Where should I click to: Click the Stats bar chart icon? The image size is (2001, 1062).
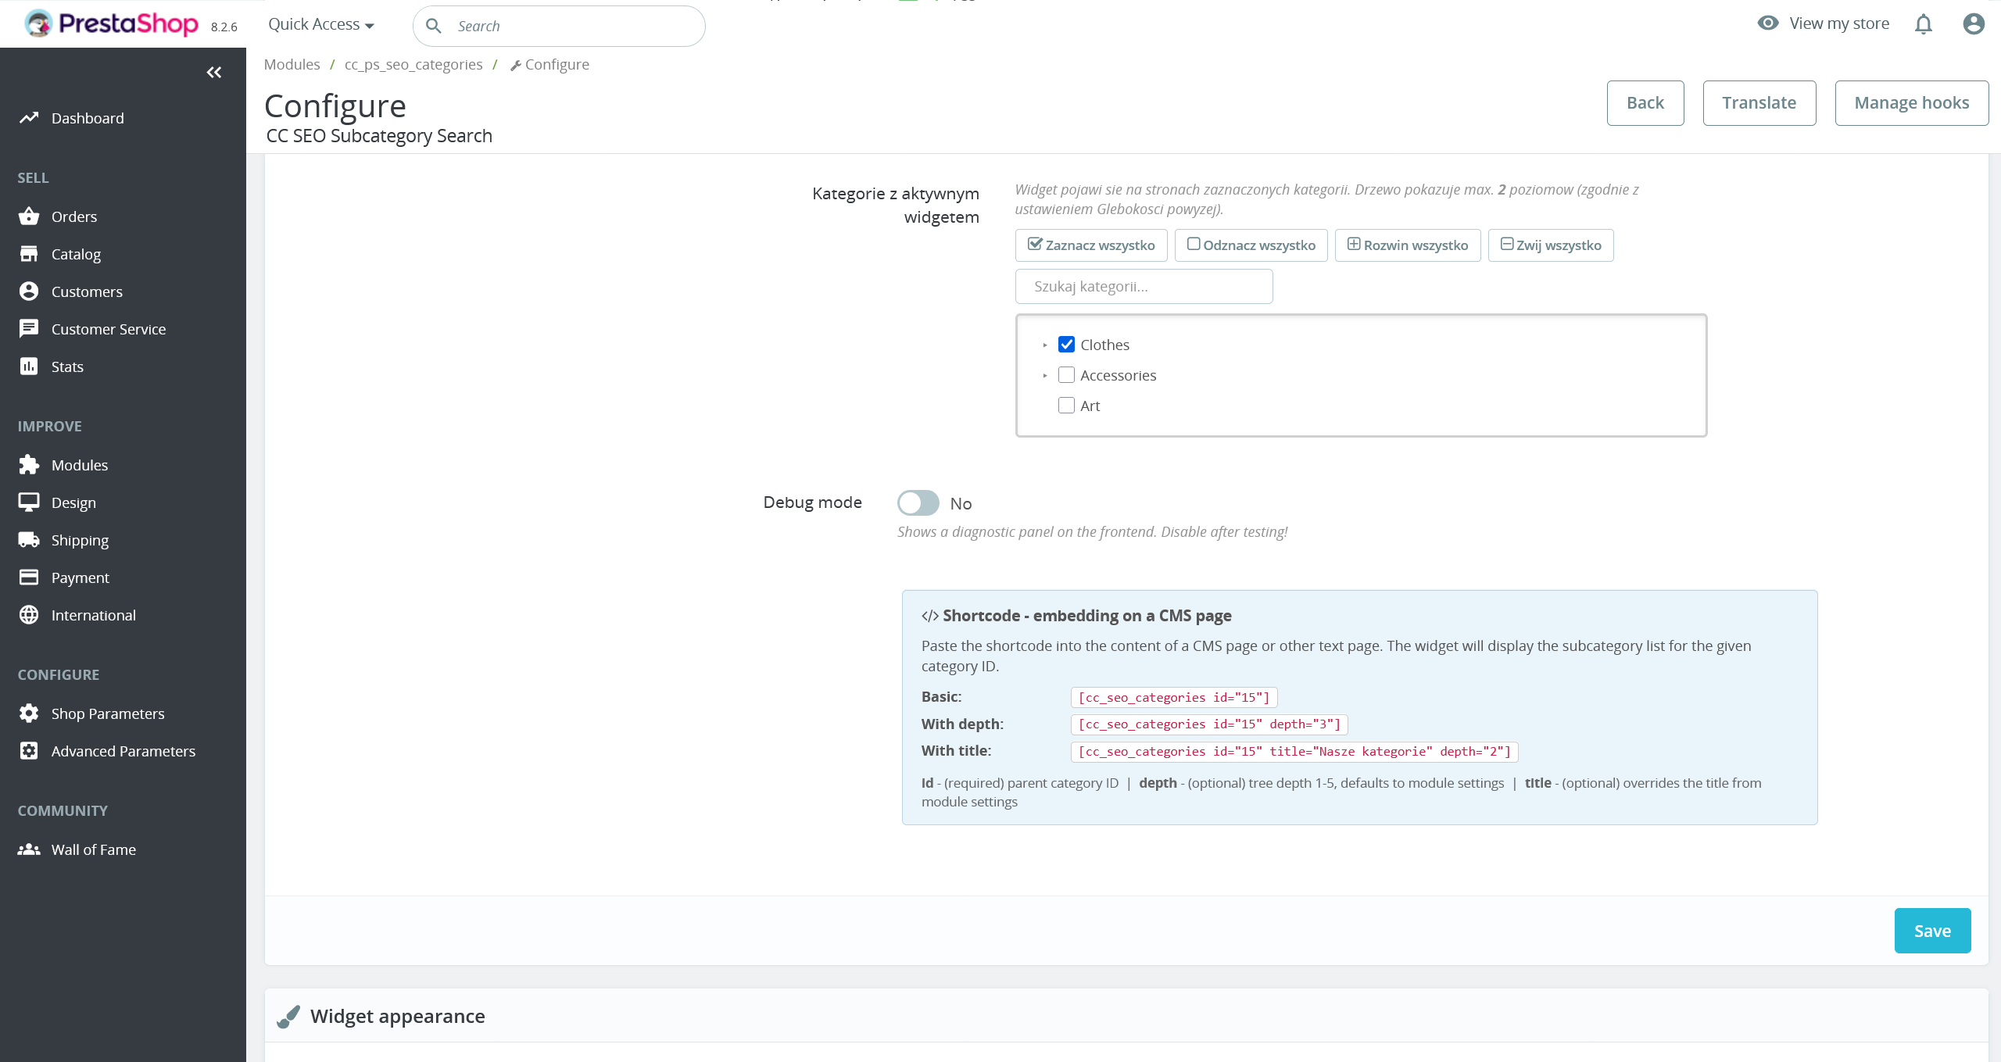(x=29, y=367)
